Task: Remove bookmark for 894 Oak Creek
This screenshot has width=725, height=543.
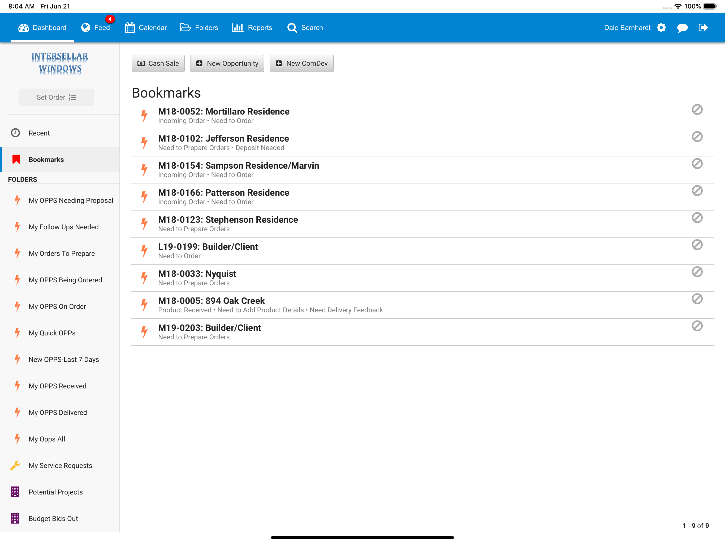Action: (697, 299)
